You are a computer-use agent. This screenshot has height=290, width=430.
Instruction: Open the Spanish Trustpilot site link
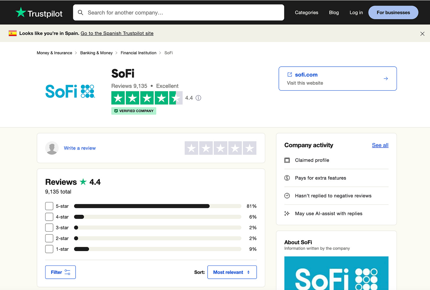click(x=117, y=33)
